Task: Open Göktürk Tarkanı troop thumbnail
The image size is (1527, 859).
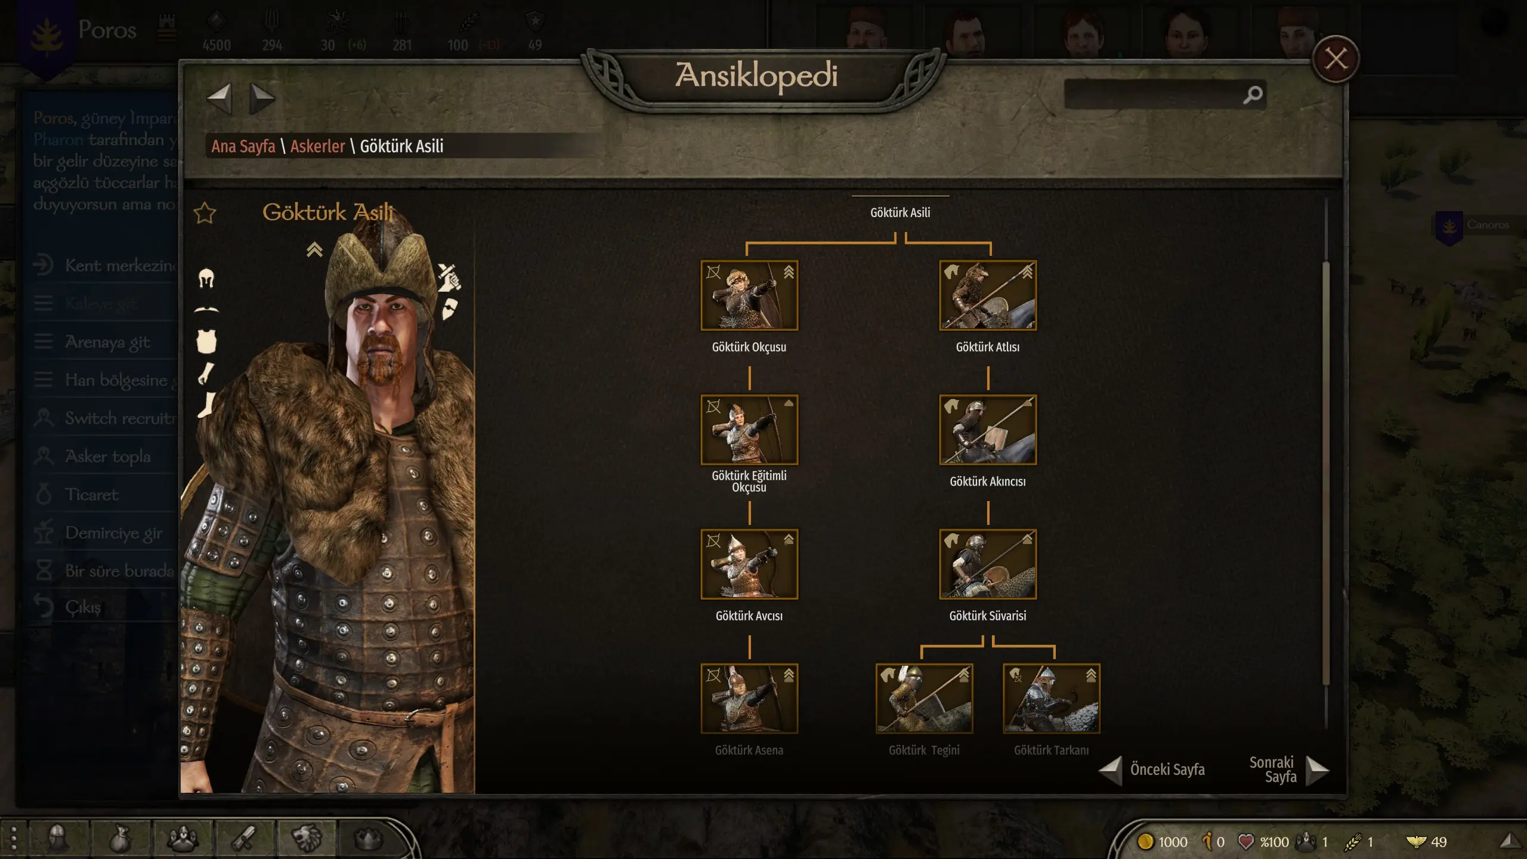Action: coord(1052,699)
